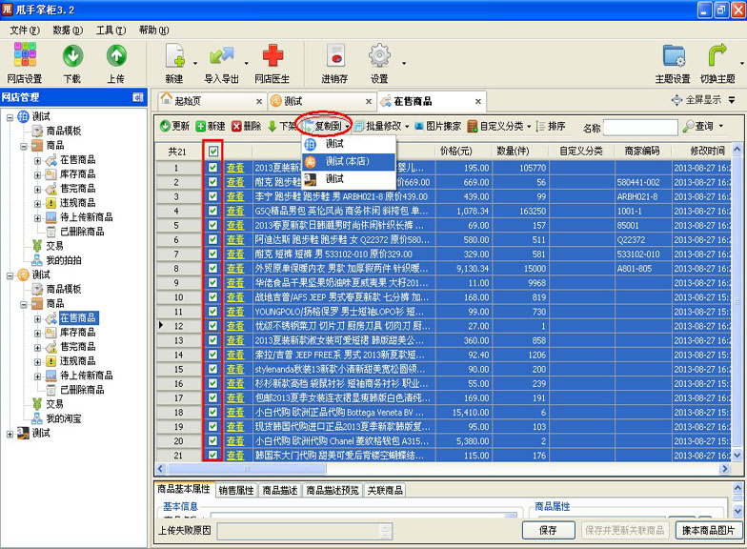
Task: Open the 帮助 menu
Action: click(x=154, y=30)
